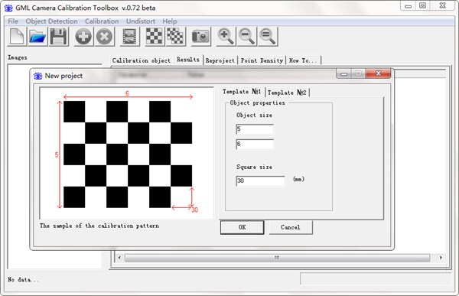Open the How To... tab
The height and width of the screenshot is (296, 459).
[303, 60]
